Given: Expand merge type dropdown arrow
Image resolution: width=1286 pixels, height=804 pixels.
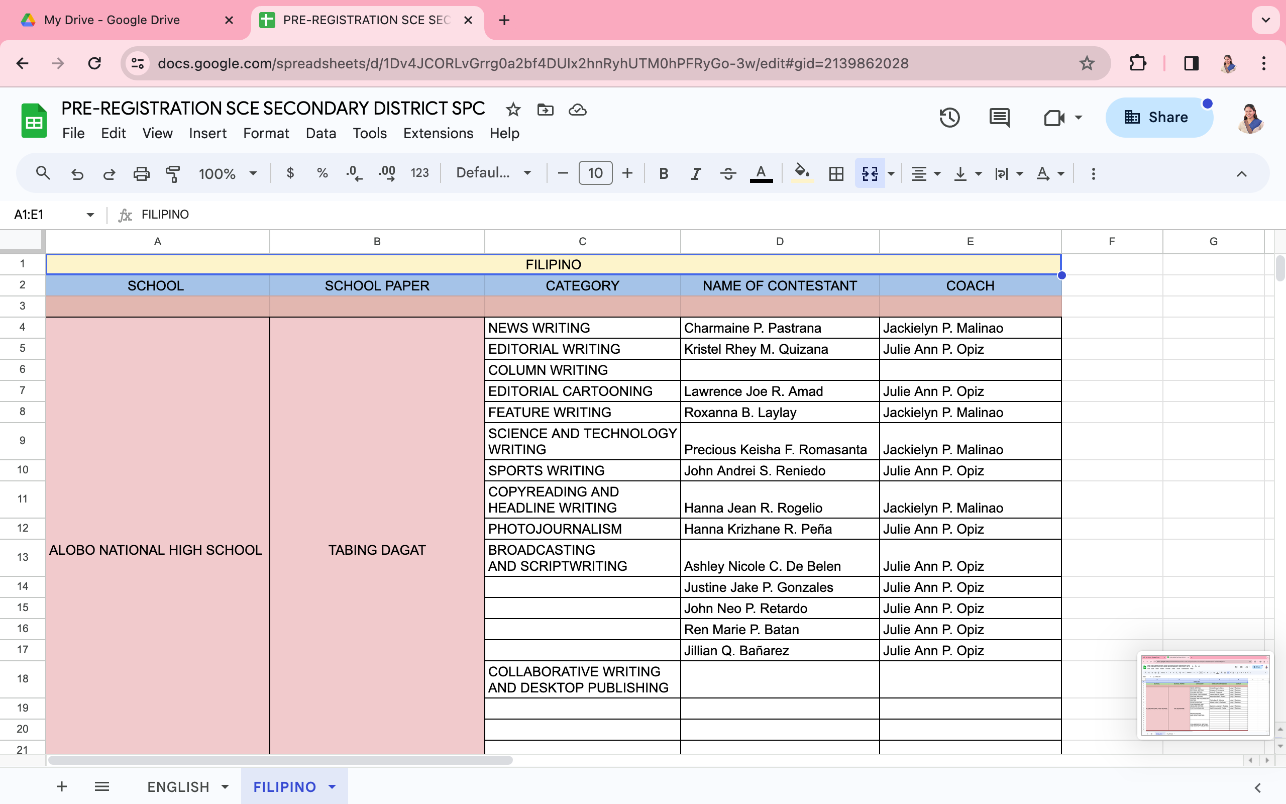Looking at the screenshot, I should pyautogui.click(x=891, y=173).
